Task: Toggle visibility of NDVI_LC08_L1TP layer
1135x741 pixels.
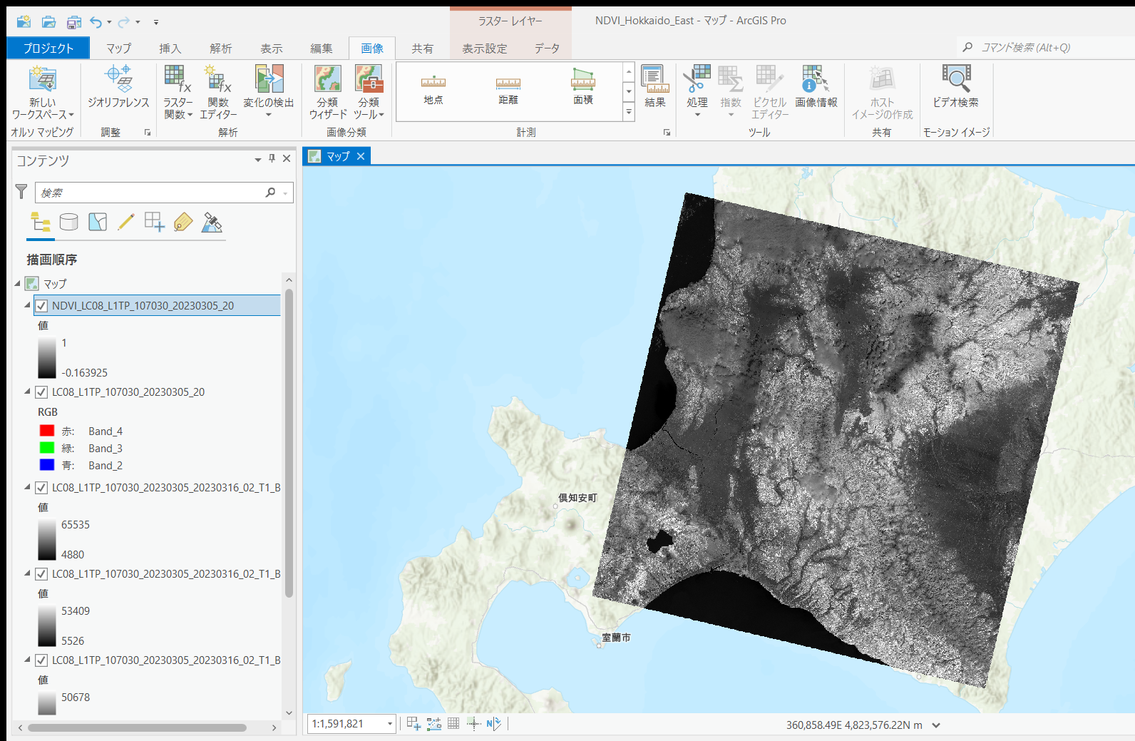Action: (x=41, y=306)
